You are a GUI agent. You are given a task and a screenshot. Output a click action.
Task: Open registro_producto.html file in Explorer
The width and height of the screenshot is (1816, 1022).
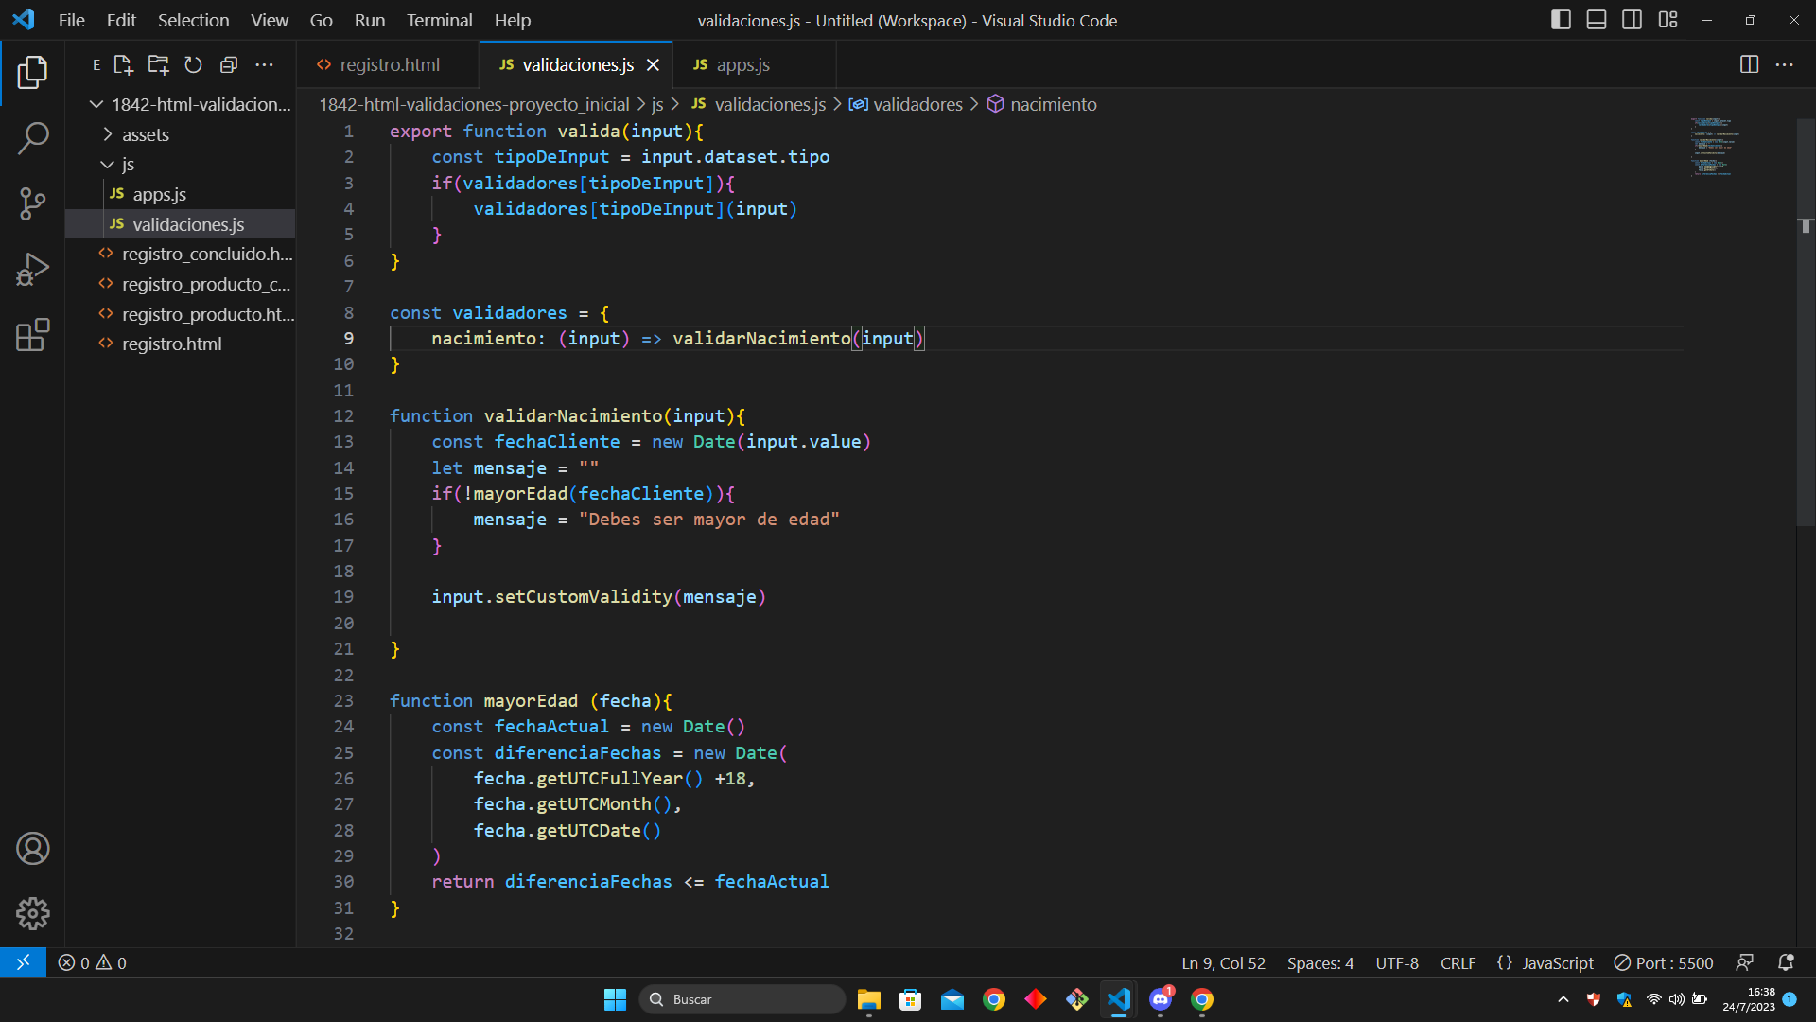[181, 314]
